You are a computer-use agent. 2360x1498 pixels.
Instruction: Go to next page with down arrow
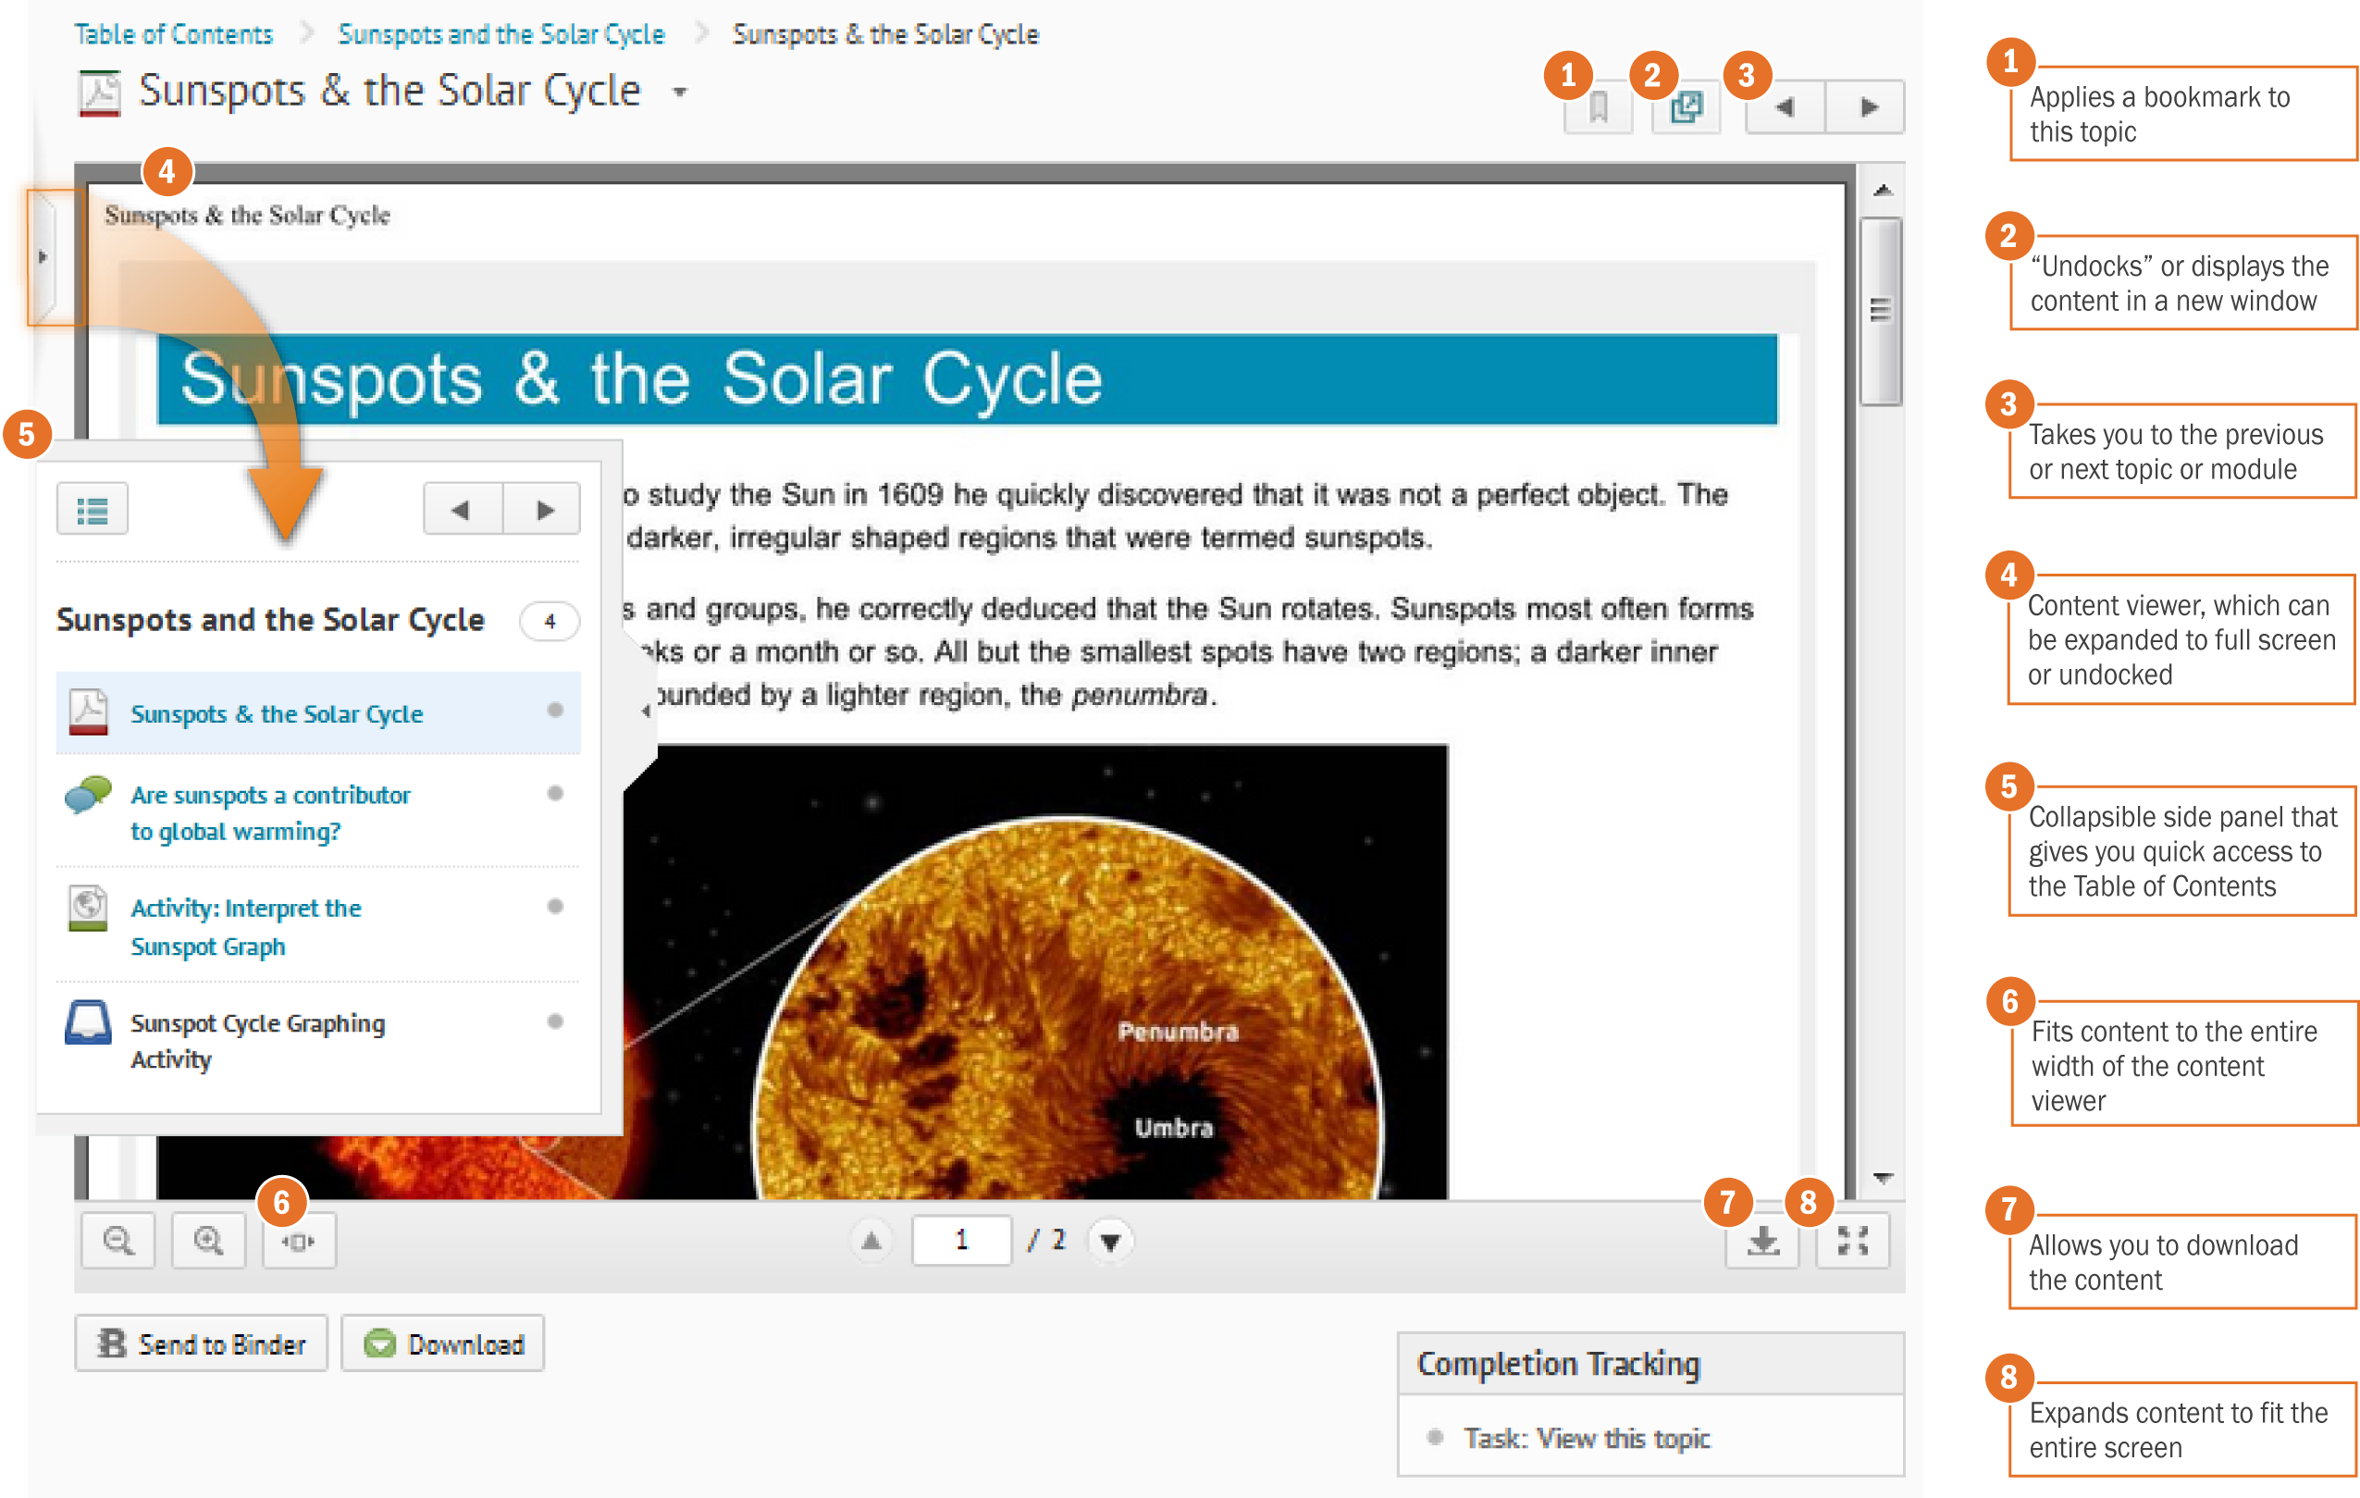click(1110, 1241)
